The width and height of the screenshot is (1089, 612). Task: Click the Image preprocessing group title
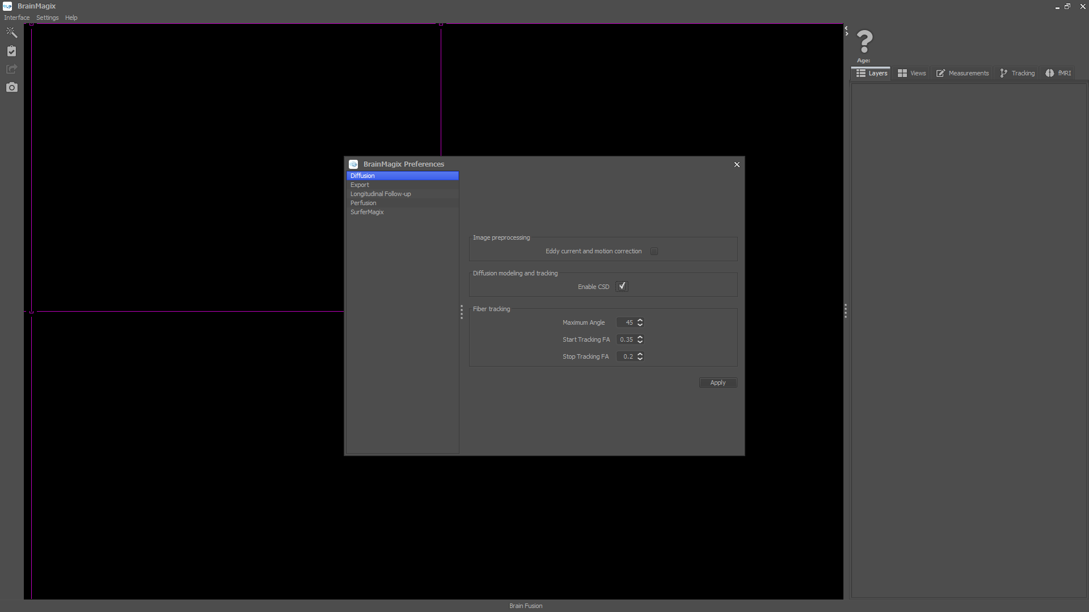pos(501,237)
